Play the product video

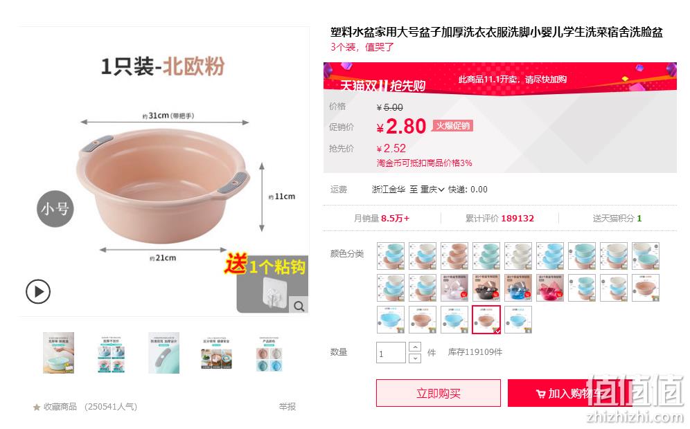[x=38, y=291]
